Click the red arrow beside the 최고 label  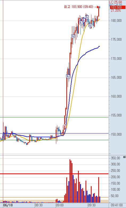(96, 7)
